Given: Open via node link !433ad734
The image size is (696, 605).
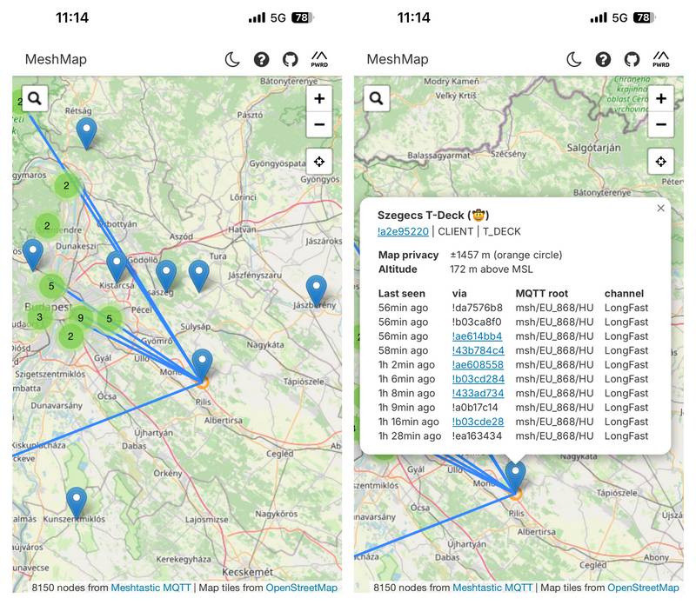Looking at the screenshot, I should (478, 393).
